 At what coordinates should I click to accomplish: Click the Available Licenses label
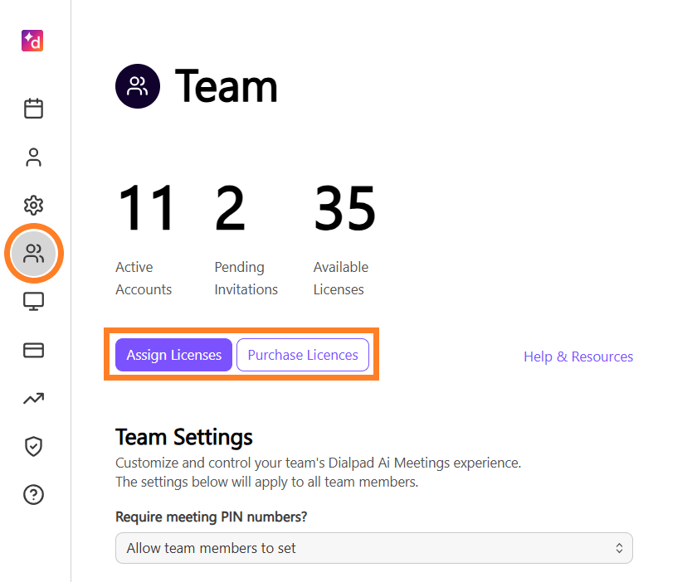(x=341, y=279)
